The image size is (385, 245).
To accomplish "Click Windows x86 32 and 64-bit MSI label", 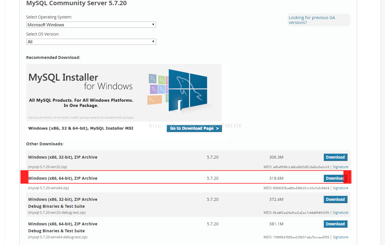I will pyautogui.click(x=81, y=128).
